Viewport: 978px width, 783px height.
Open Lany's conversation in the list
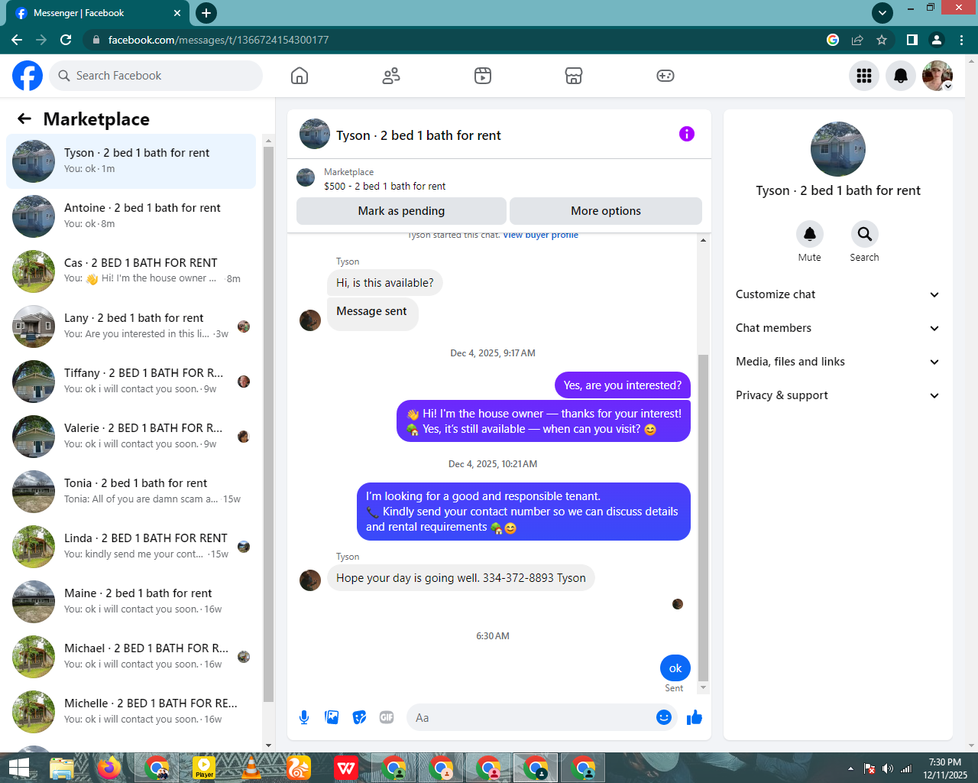click(131, 327)
